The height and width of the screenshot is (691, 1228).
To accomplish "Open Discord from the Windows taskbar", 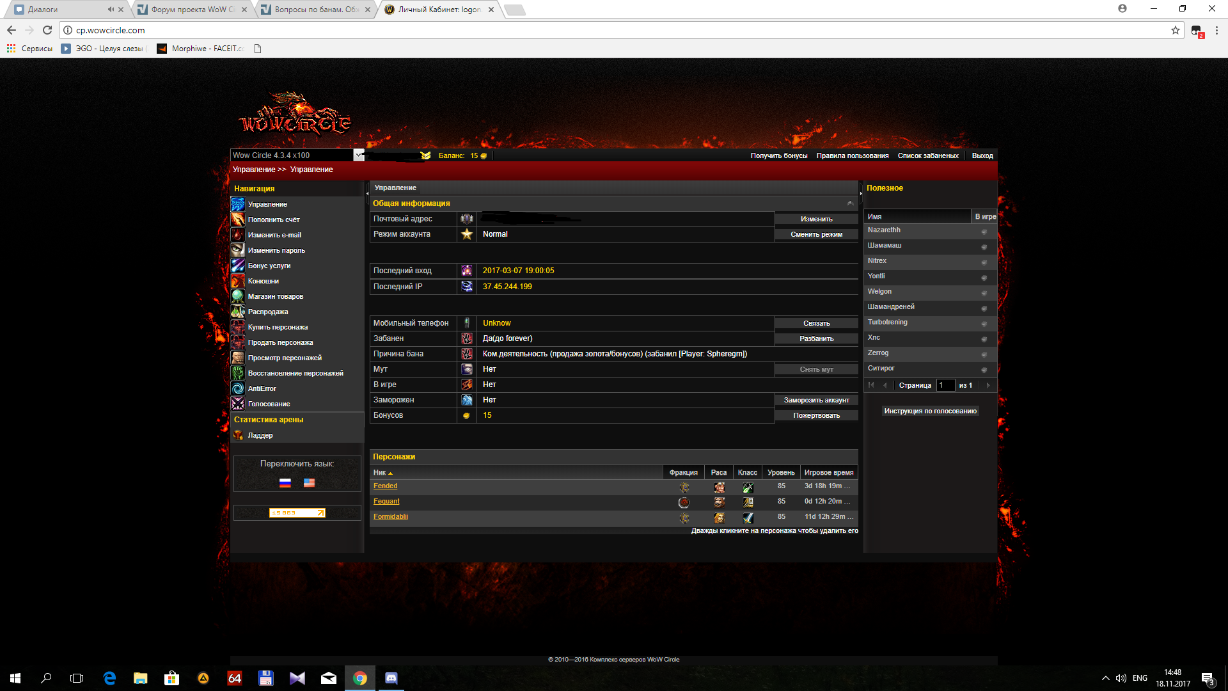I will (x=391, y=678).
